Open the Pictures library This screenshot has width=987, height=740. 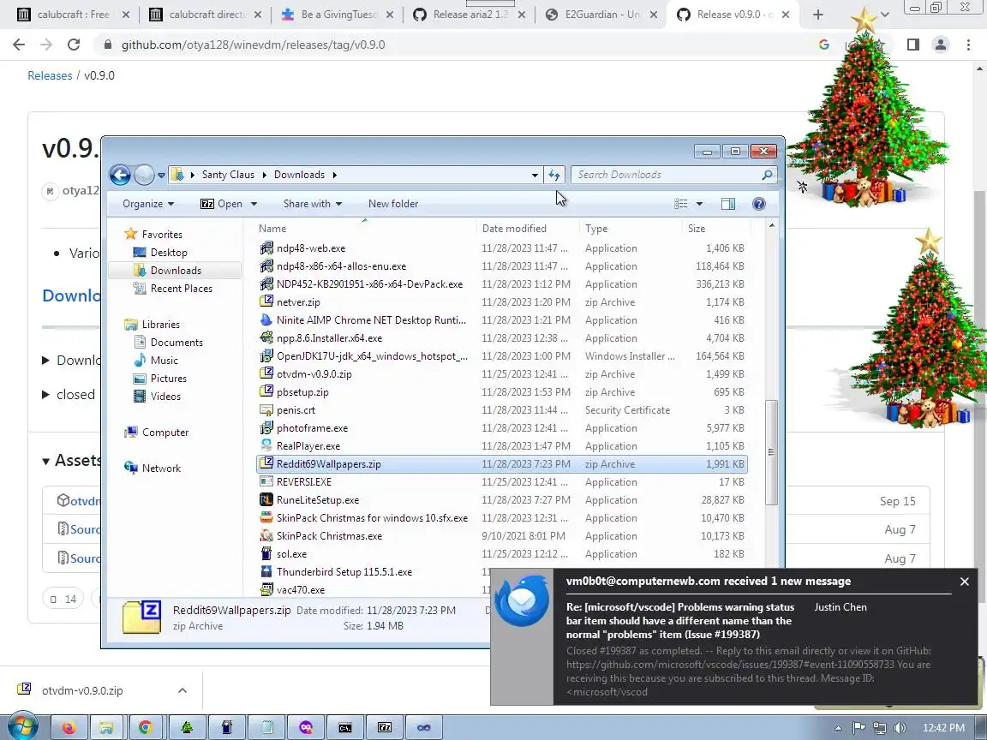(168, 379)
